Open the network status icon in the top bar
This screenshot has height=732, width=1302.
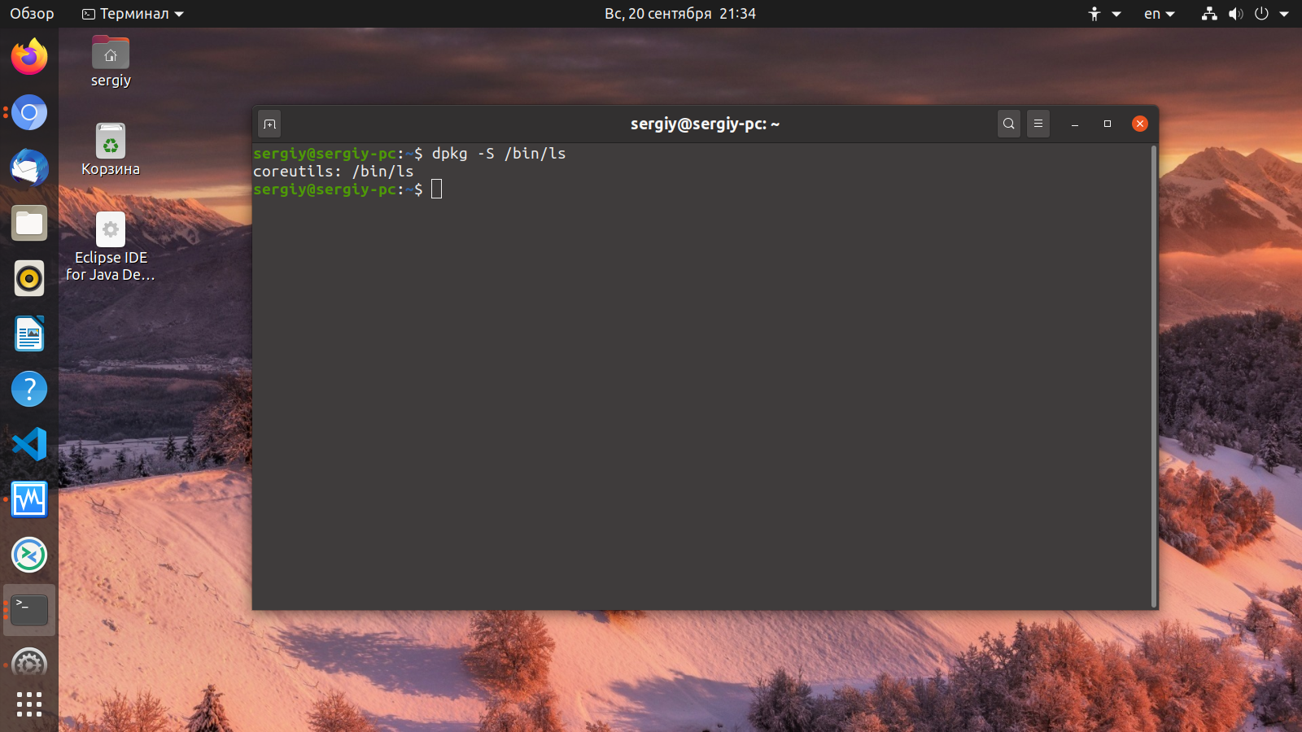pos(1210,14)
